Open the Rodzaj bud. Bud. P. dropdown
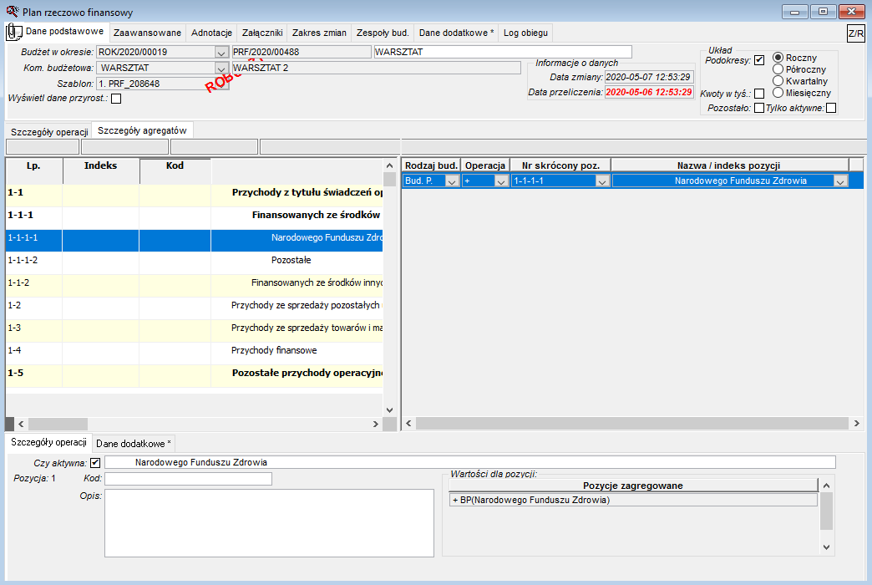The height and width of the screenshot is (585, 872). [452, 181]
